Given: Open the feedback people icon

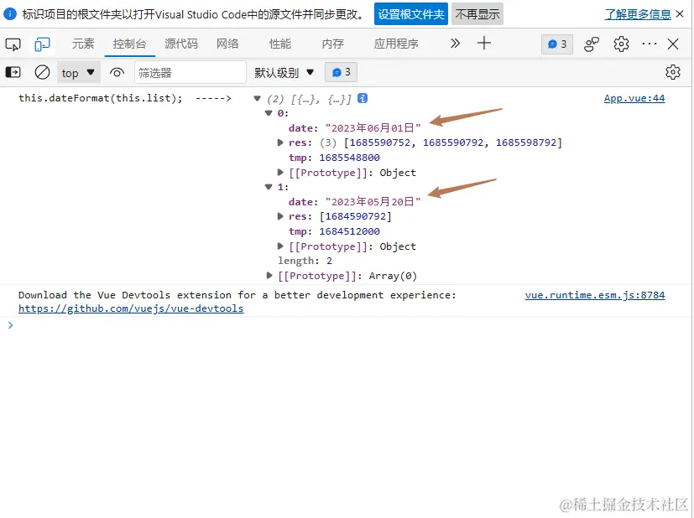Looking at the screenshot, I should 592,44.
